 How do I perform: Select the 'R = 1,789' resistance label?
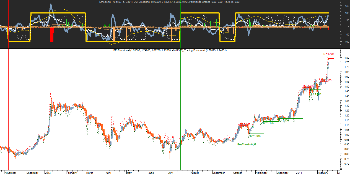pos(329,54)
